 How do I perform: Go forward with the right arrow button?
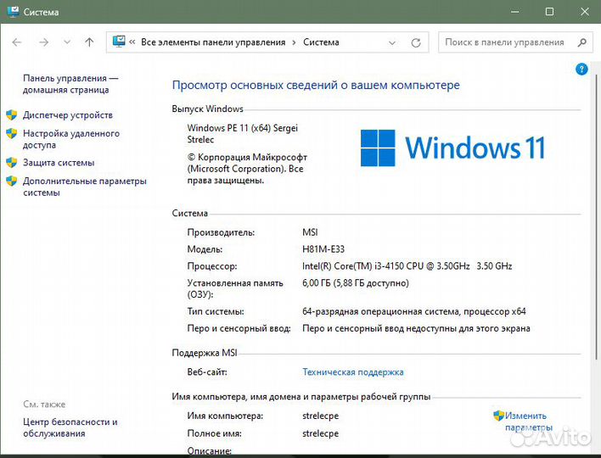tap(43, 42)
